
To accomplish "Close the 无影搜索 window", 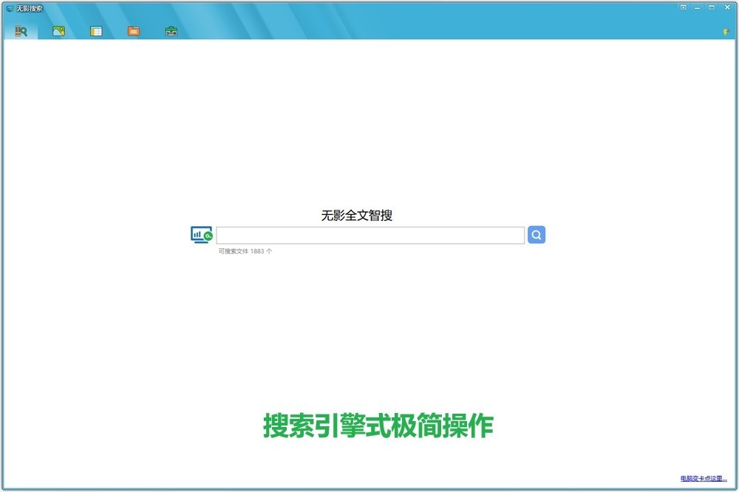I will click(726, 7).
